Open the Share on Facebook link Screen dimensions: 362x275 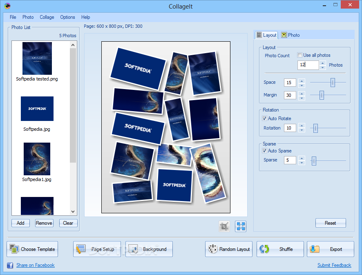coord(35,265)
